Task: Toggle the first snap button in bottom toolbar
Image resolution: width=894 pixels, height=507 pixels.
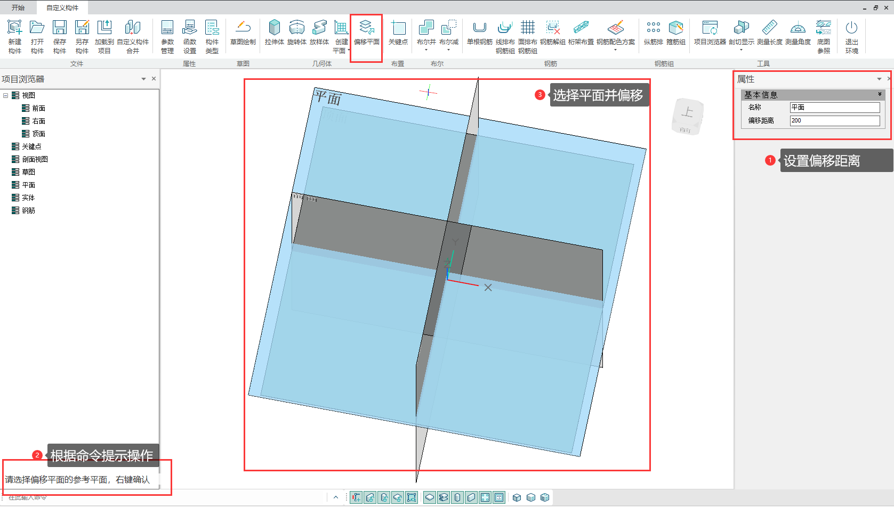Action: pos(356,497)
